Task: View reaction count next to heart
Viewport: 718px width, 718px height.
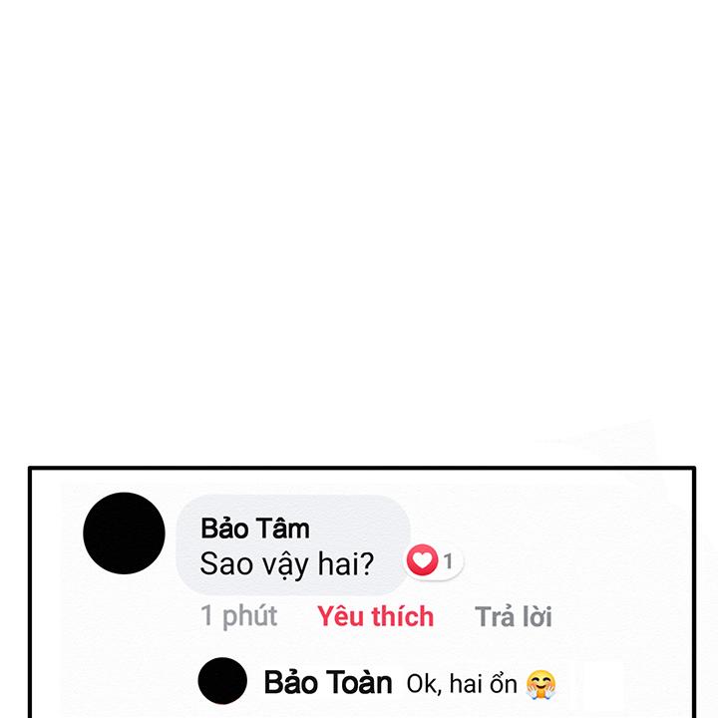Action: [x=448, y=561]
